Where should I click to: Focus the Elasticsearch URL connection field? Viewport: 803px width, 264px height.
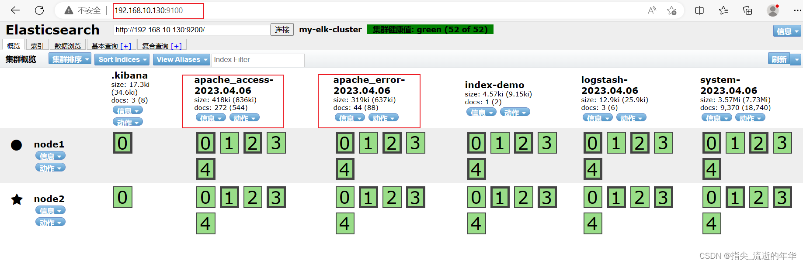coord(192,30)
